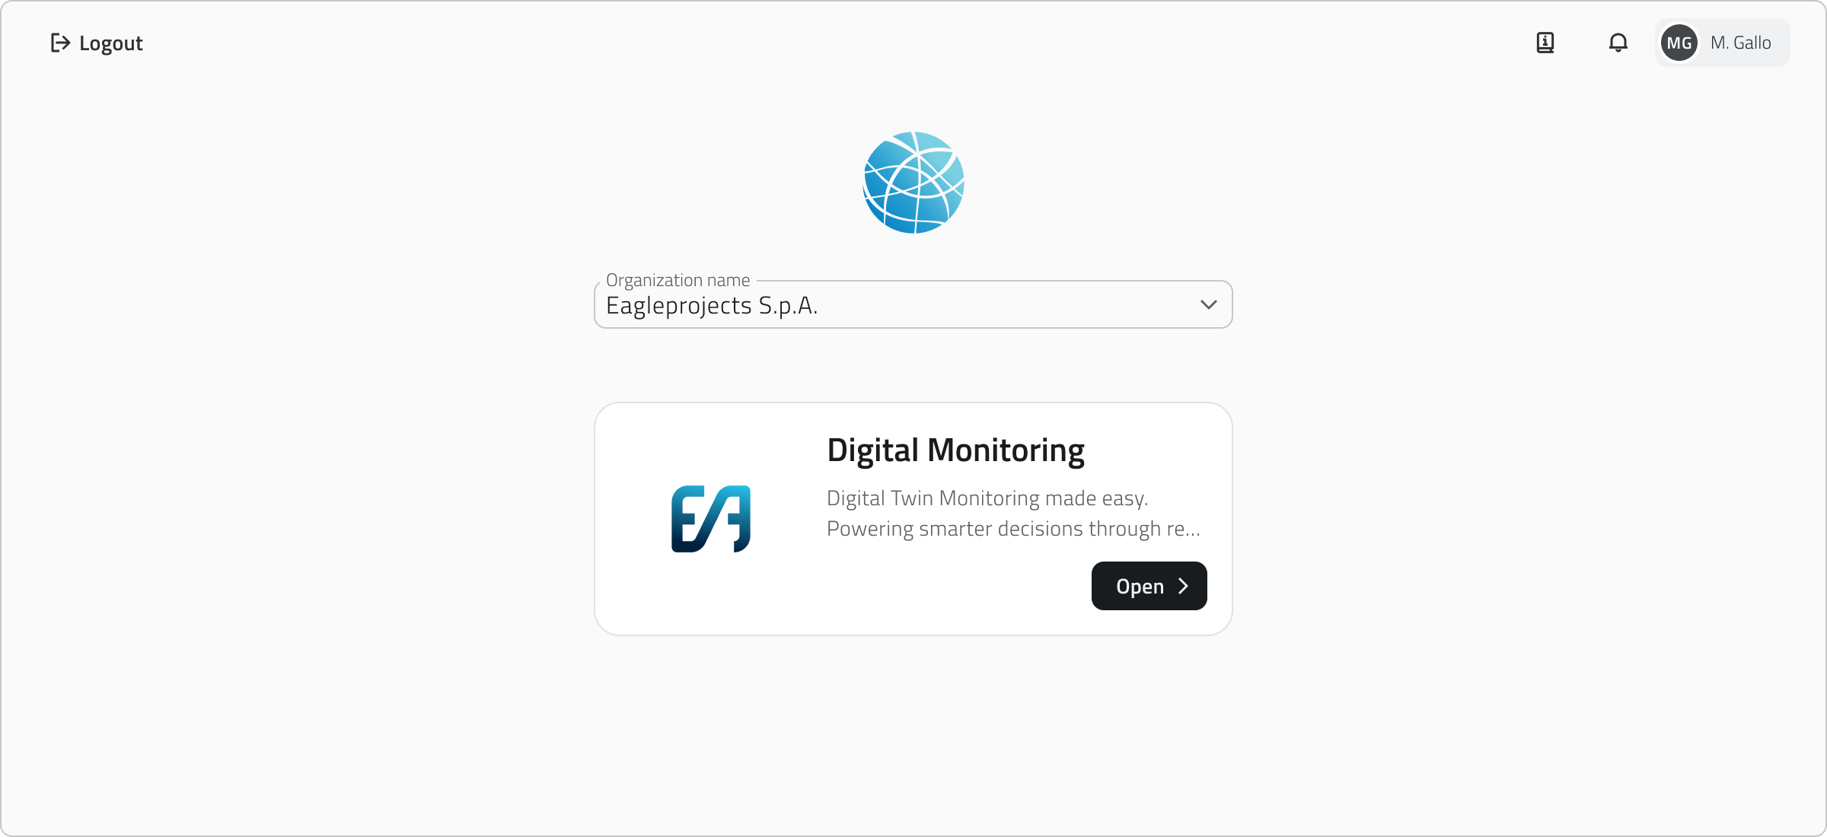Click the arrow chevron inside the Open button
The width and height of the screenshot is (1827, 837).
pos(1183,586)
